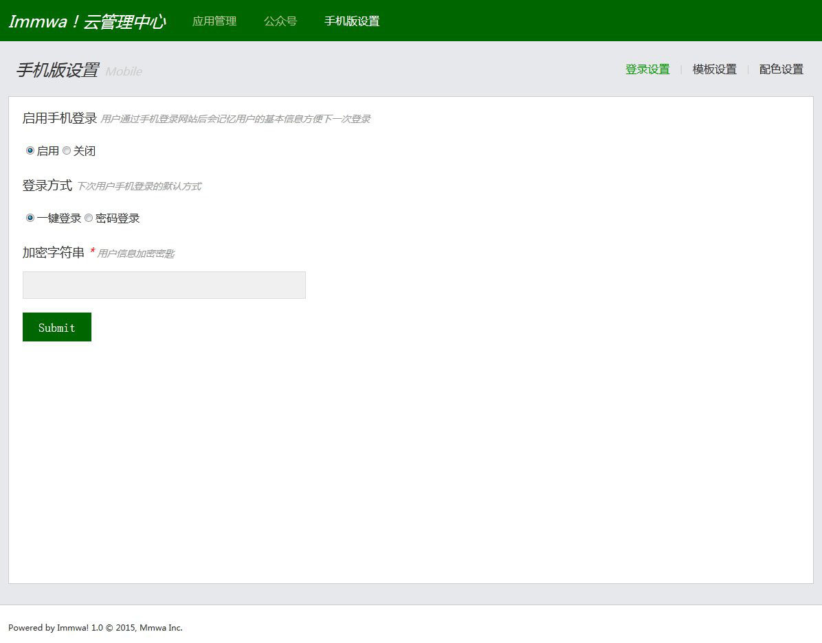Screen dimensions: 822x643
Task: Click the 登录方式 heading text
Action: click(x=47, y=185)
